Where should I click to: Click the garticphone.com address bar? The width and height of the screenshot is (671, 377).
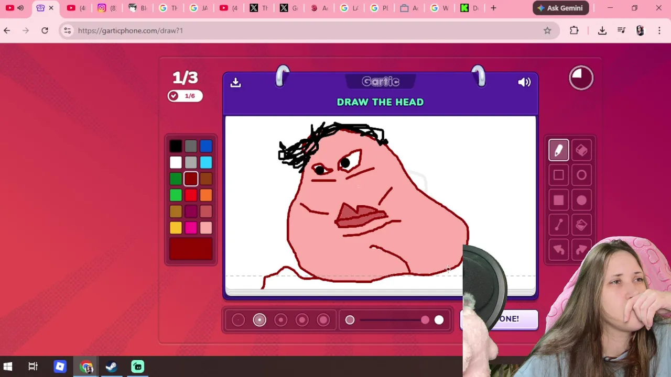(x=309, y=30)
